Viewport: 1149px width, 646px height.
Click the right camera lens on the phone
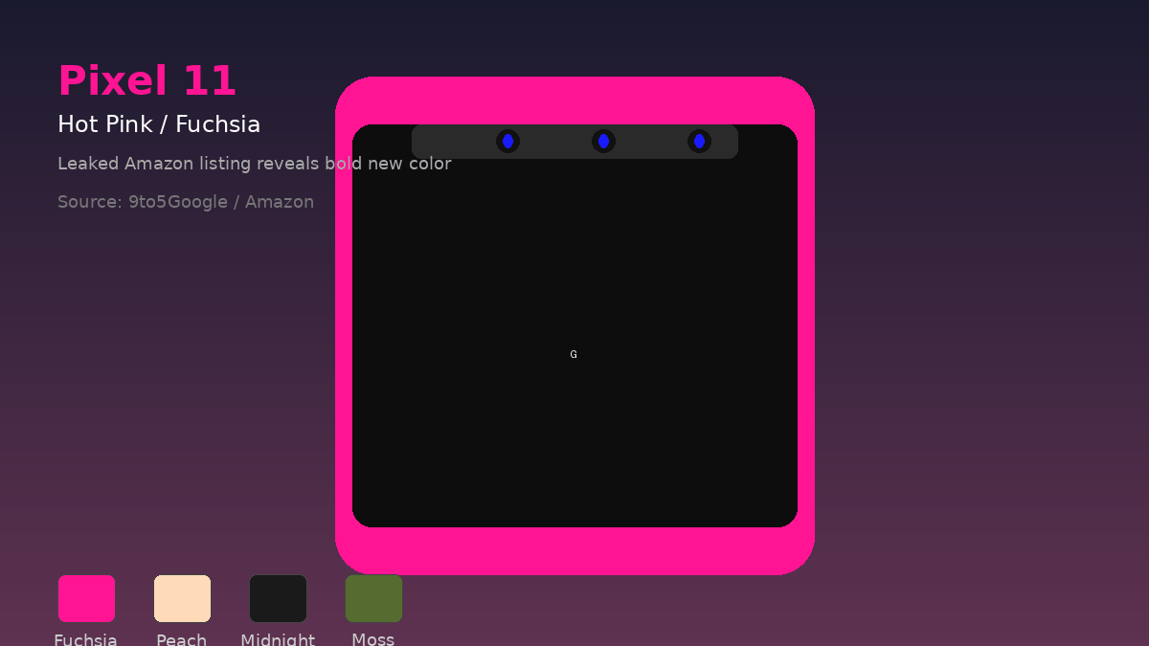[x=699, y=141]
